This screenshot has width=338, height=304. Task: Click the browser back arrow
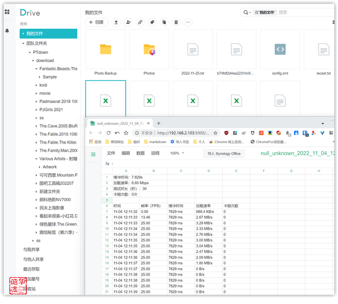tap(91, 133)
